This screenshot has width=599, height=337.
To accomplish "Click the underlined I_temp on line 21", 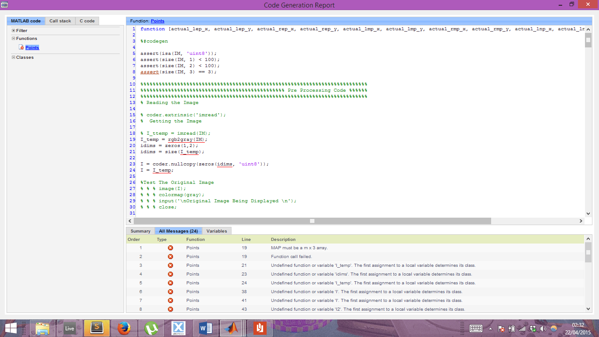I will coord(189,152).
